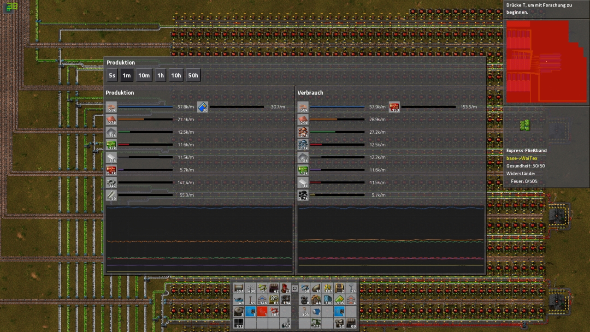The width and height of the screenshot is (590, 332).
Task: Click red advanced circuit icon in Produktion
Action: coord(111,170)
